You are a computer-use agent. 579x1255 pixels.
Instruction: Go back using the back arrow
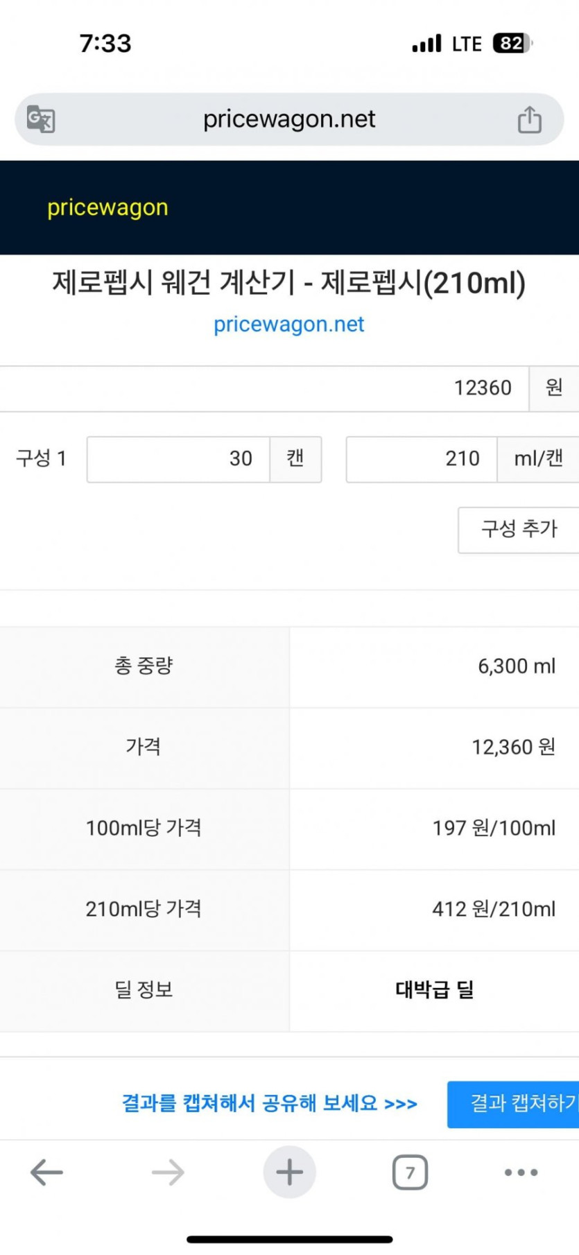point(47,1172)
